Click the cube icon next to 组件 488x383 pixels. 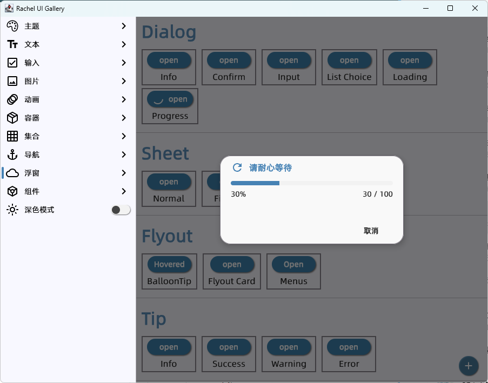[x=12, y=191]
